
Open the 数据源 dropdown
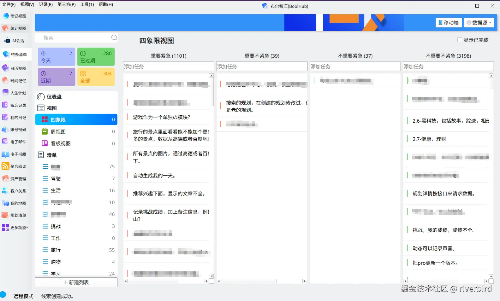479,23
